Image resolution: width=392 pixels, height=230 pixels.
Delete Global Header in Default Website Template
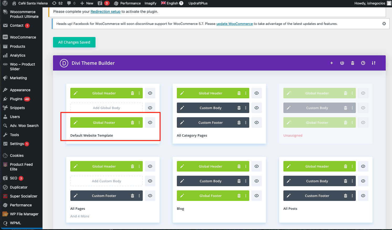(x=133, y=93)
